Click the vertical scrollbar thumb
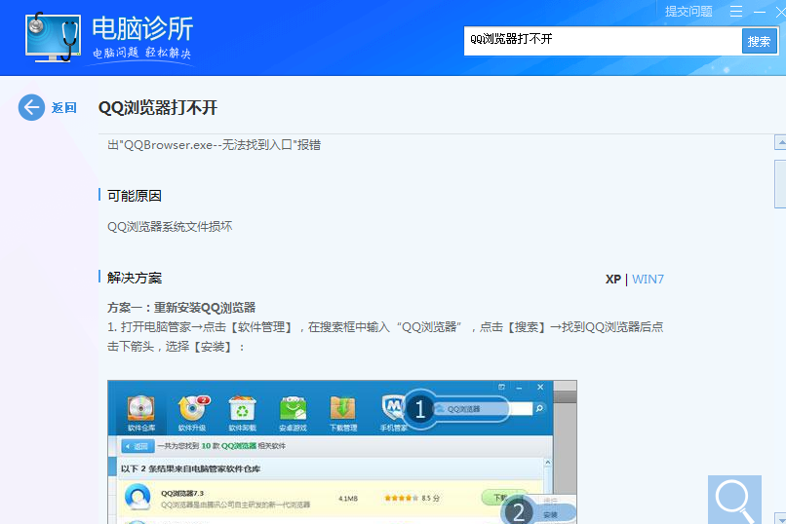The width and height of the screenshot is (786, 524). (780, 184)
